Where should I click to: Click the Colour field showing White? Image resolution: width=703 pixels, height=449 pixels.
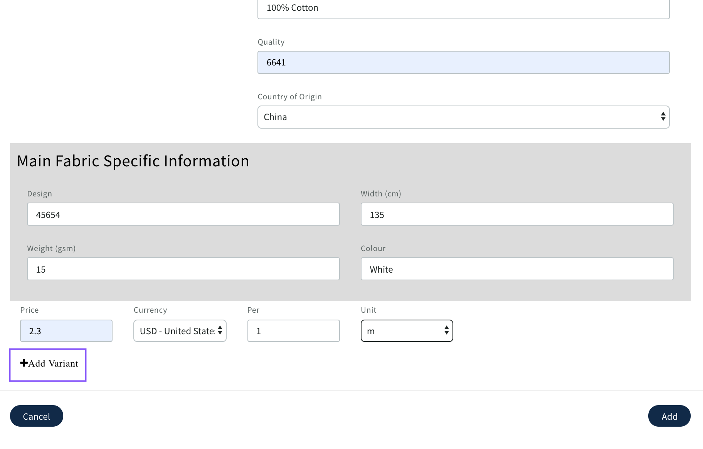coord(516,269)
